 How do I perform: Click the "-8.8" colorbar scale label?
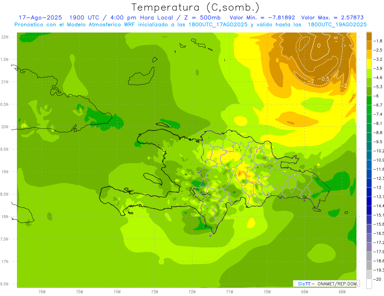(x=378, y=133)
